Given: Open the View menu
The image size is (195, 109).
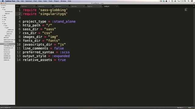Looking at the screenshot, I should pyautogui.click(x=40, y=1).
